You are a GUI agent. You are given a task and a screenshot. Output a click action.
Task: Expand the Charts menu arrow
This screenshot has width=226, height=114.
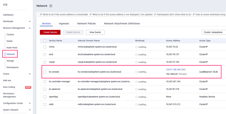pos(30,74)
